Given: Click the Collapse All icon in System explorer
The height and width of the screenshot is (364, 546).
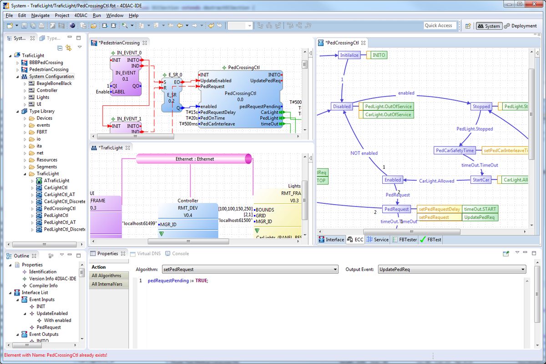Looking at the screenshot, I should (x=60, y=48).
